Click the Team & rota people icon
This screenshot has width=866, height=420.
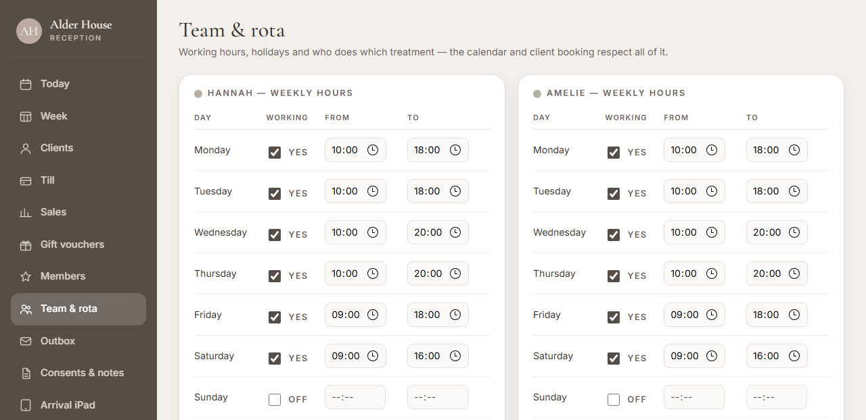point(26,309)
